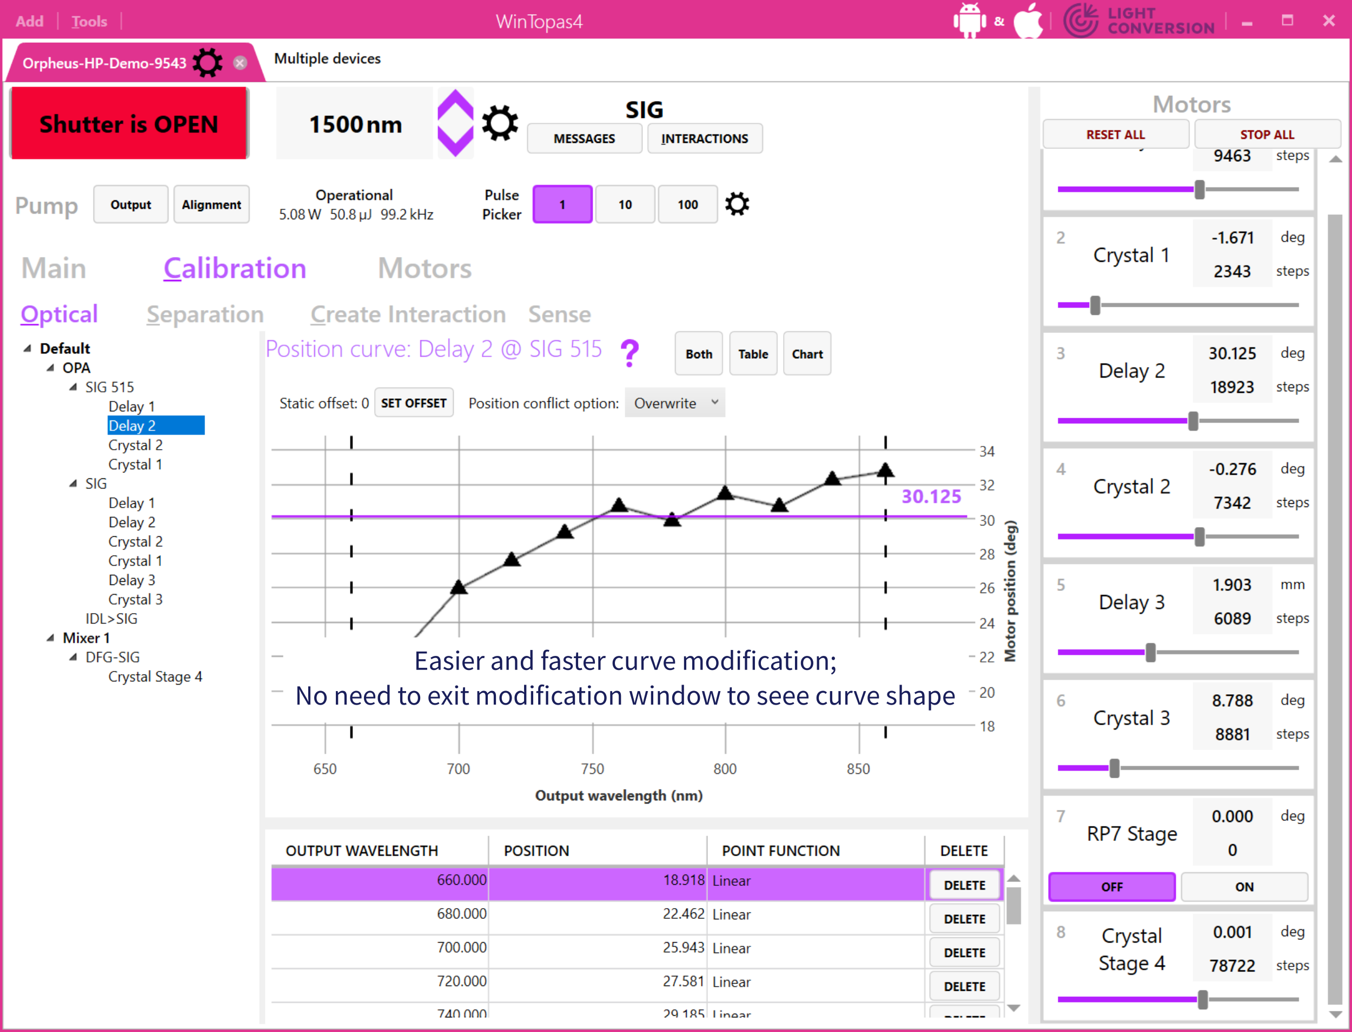Screen dimensions: 1352x1032
Task: Collapse the SIG tree node
Action: (73, 483)
